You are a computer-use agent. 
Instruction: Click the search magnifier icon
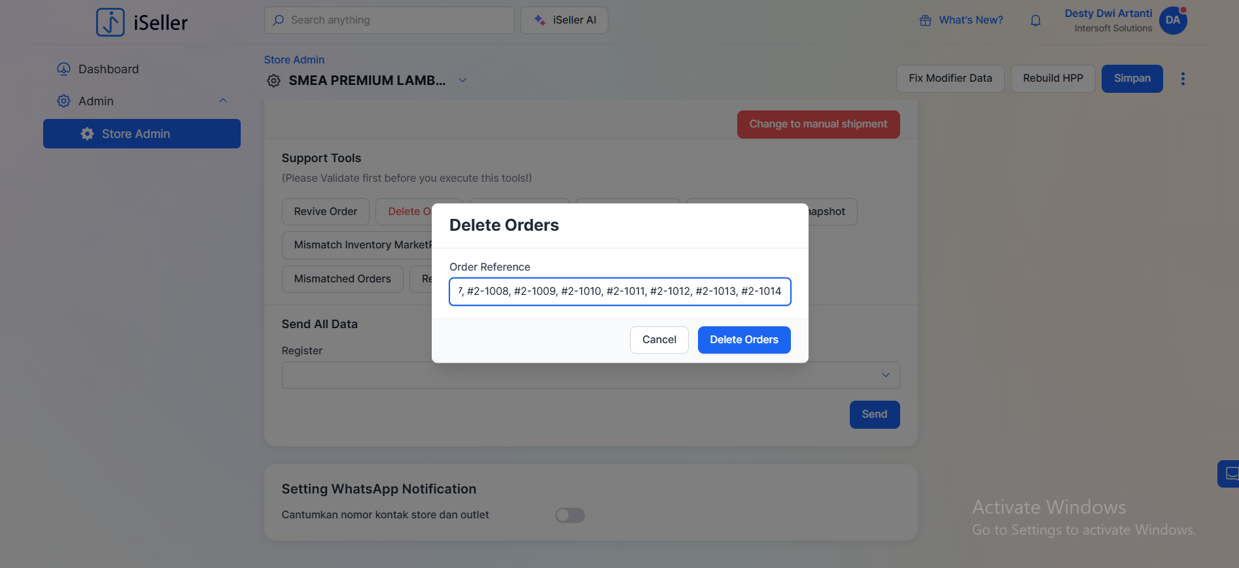click(279, 20)
